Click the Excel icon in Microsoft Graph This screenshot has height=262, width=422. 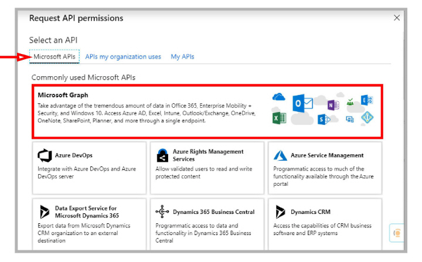tap(279, 118)
